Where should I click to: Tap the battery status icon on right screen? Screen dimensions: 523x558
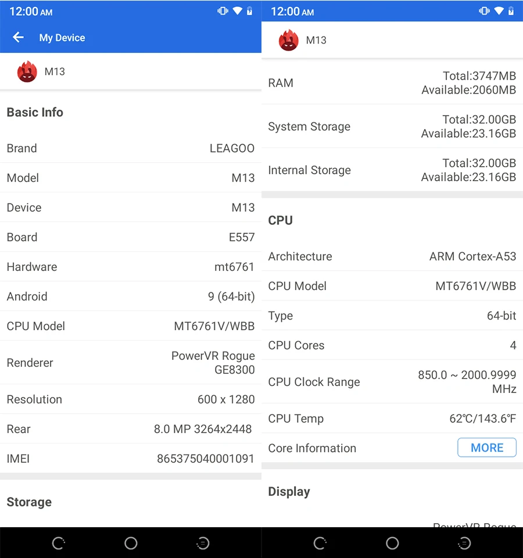point(511,11)
